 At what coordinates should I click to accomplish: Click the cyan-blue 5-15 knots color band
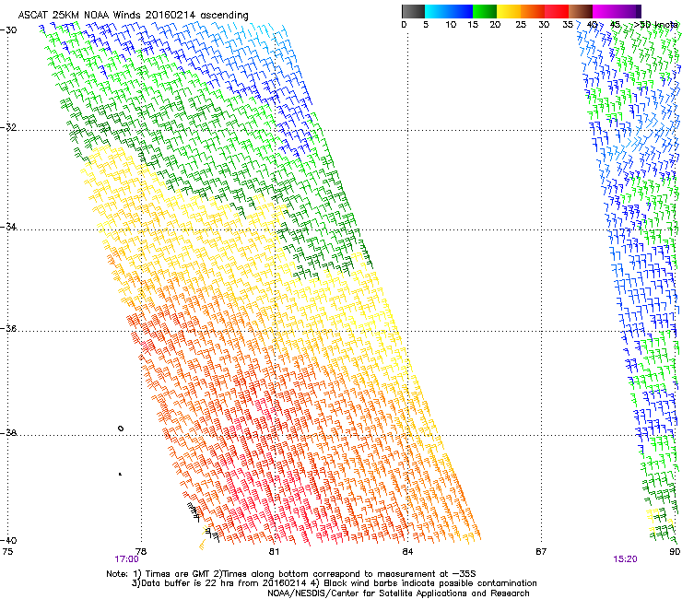click(x=449, y=11)
